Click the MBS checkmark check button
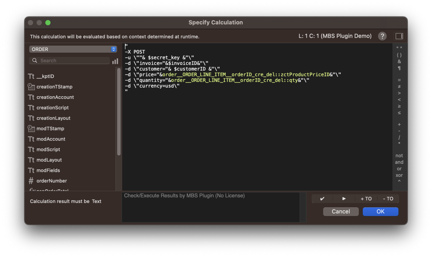The image size is (432, 257). click(322, 199)
